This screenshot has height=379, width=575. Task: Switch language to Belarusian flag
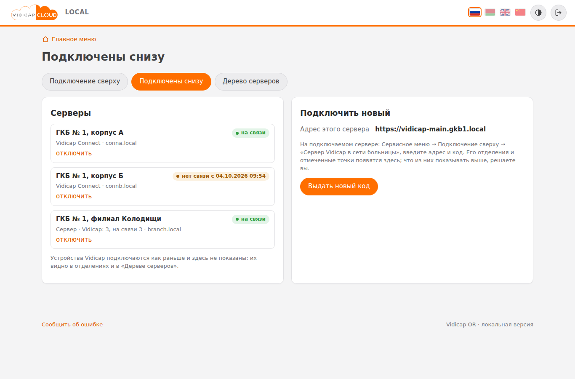pyautogui.click(x=490, y=12)
